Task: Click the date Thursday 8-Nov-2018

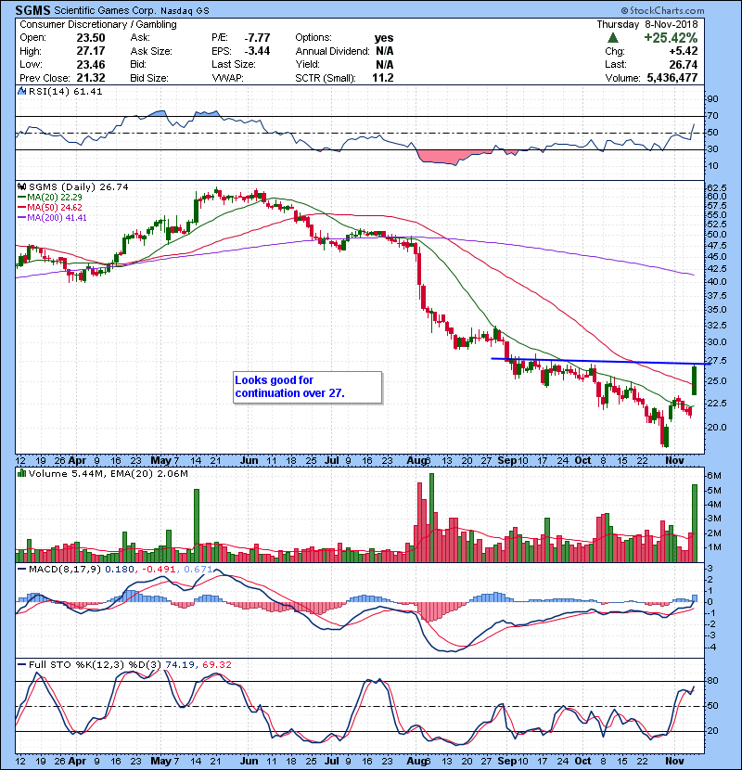Action: click(647, 24)
